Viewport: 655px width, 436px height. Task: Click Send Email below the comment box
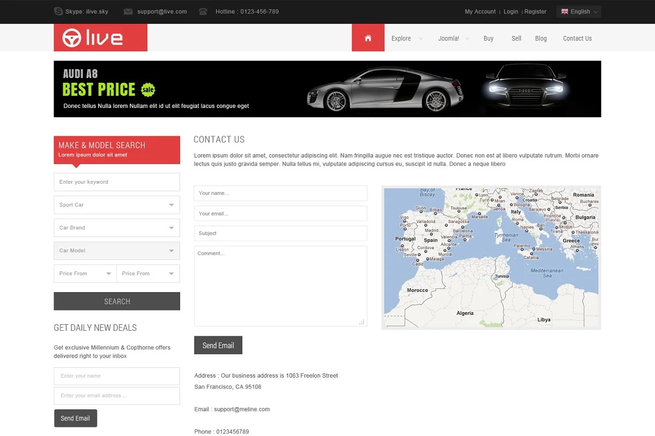coord(218,346)
